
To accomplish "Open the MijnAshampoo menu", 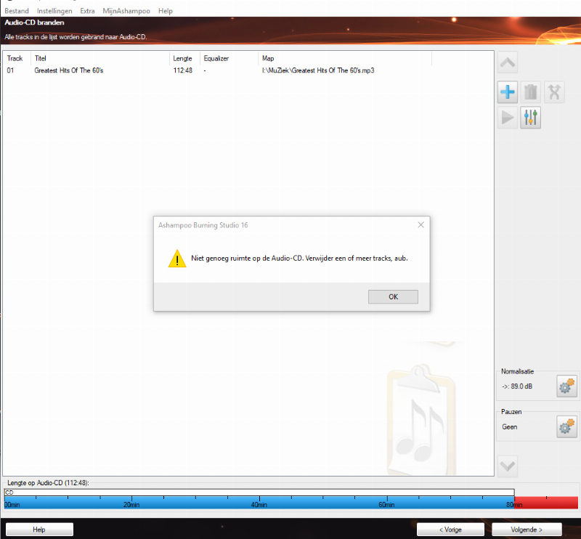I will coord(126,11).
